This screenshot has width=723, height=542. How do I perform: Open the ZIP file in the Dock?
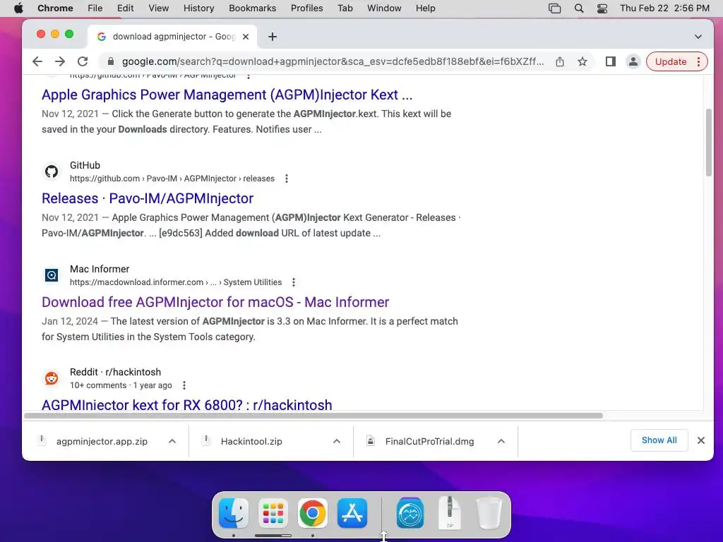(450, 512)
